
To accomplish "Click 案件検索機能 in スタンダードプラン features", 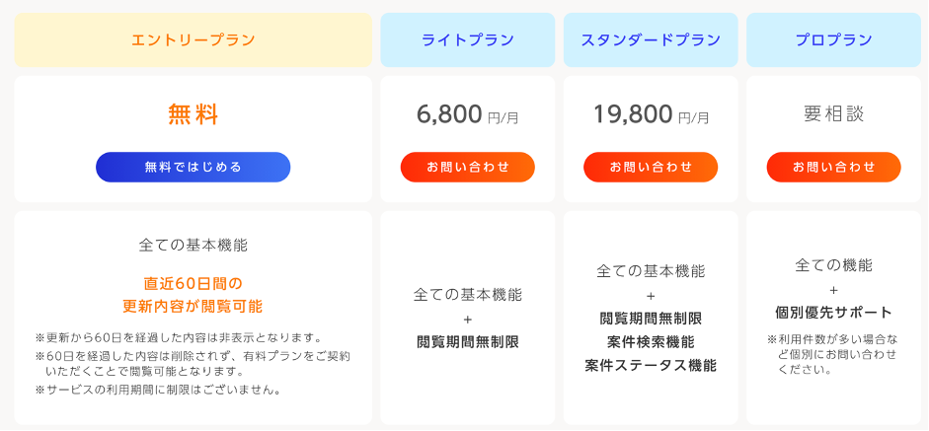I will (651, 342).
